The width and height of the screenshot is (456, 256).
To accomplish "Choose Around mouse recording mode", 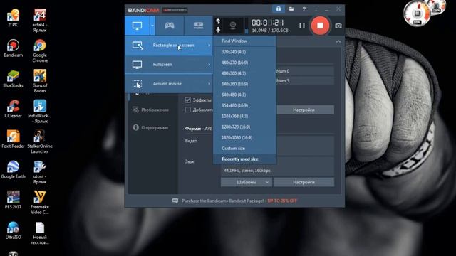I will pos(169,84).
